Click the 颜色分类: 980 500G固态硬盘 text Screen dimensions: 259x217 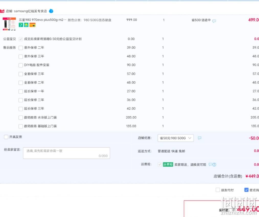(89, 20)
